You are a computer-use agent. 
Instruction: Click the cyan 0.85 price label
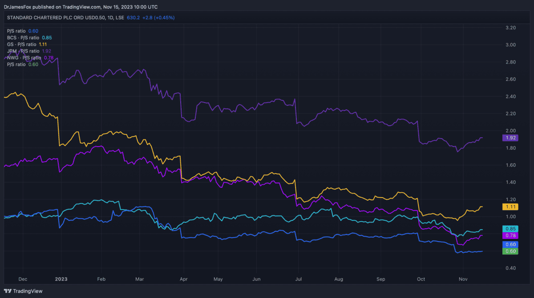[x=510, y=229]
